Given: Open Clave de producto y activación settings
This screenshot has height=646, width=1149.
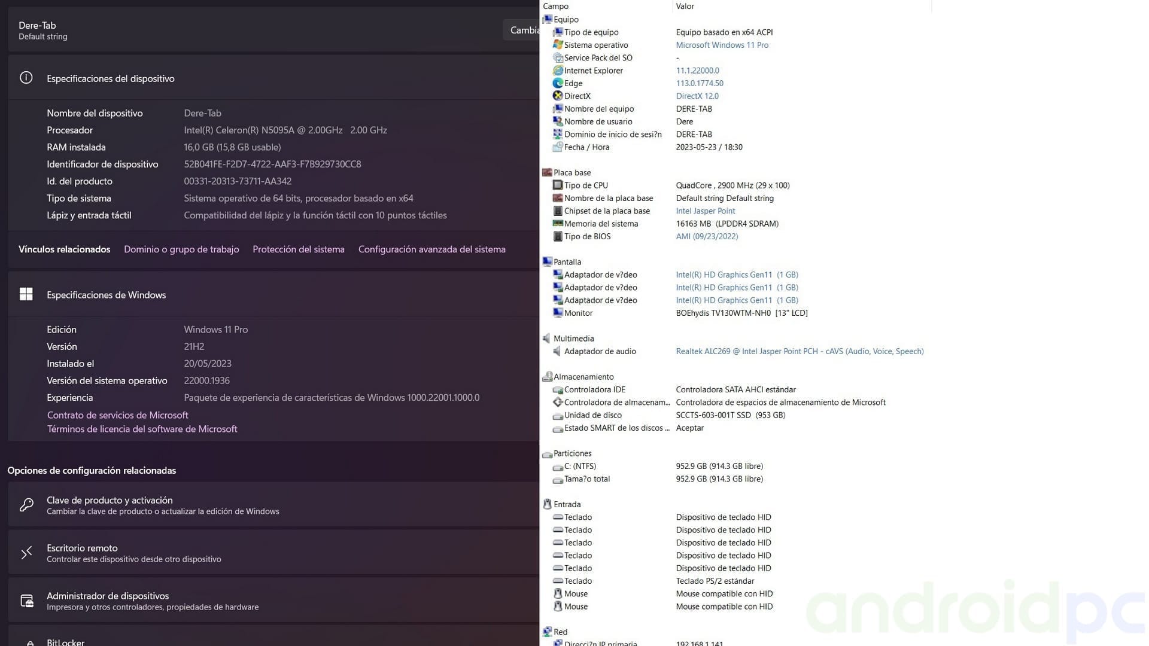Looking at the screenshot, I should point(273,505).
